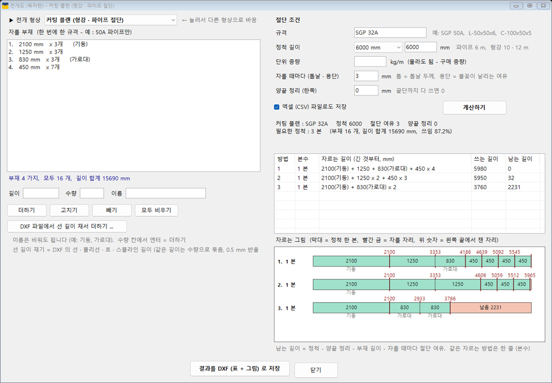This screenshot has height=383, width=552.
Task: Click DXF 파일에서 선 길이 재서 더하기 button
Action: coord(67,226)
